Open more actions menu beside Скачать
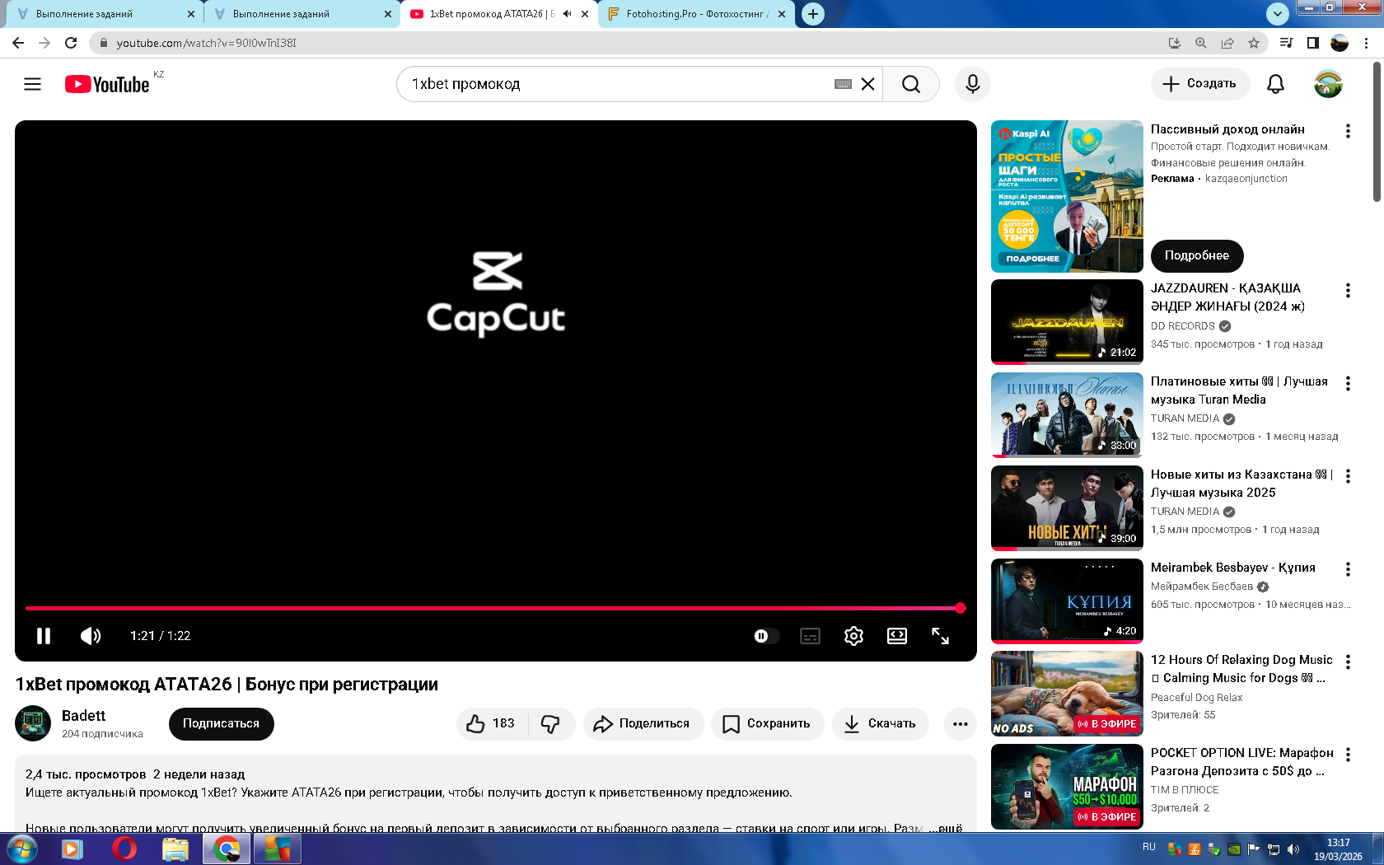Screen dimensions: 1384x865 click(960, 723)
